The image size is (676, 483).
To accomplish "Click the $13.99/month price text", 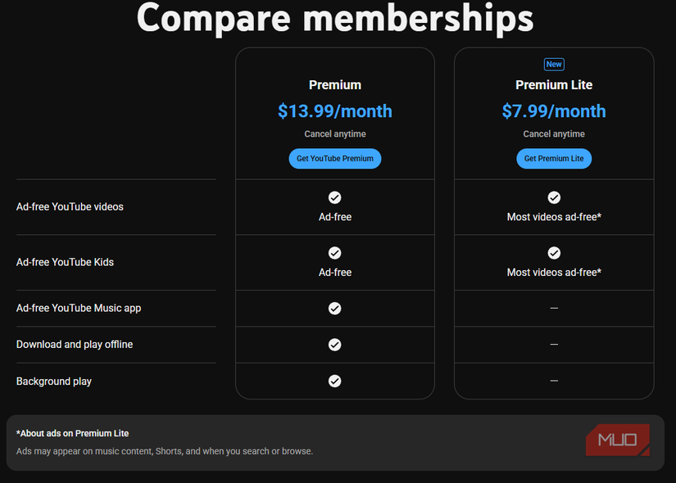I will click(x=334, y=111).
